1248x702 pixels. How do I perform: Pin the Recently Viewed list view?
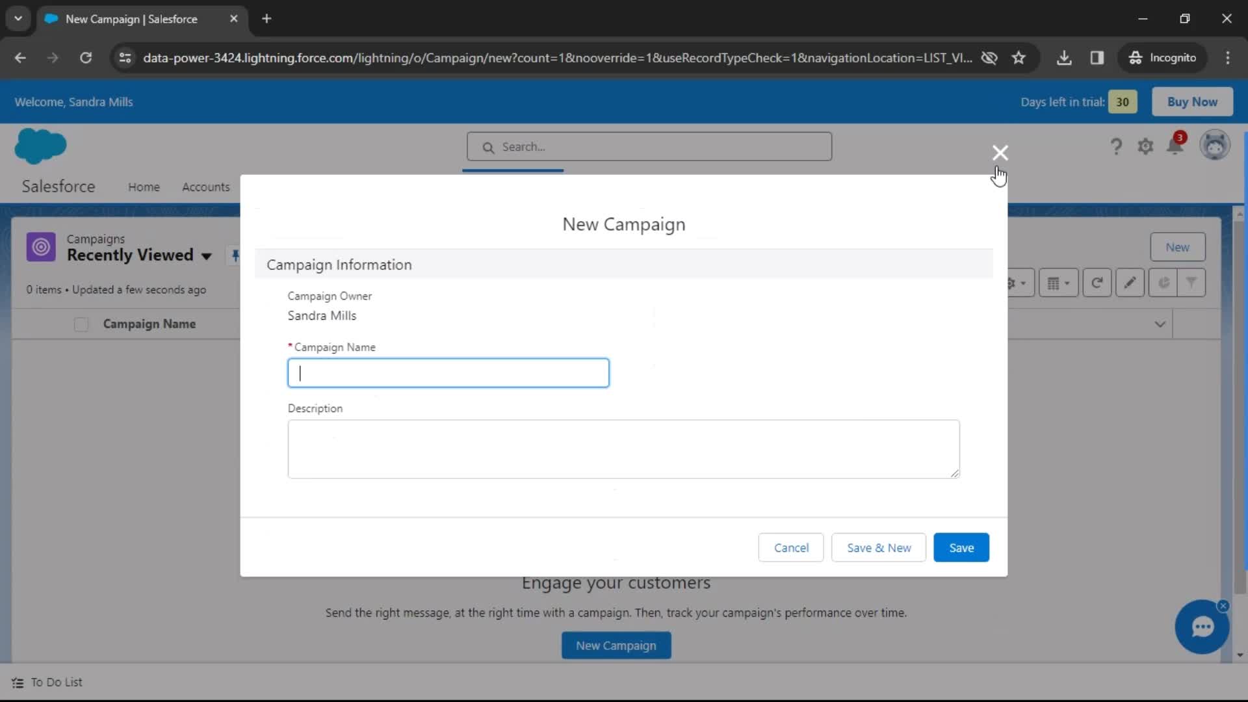click(x=235, y=255)
